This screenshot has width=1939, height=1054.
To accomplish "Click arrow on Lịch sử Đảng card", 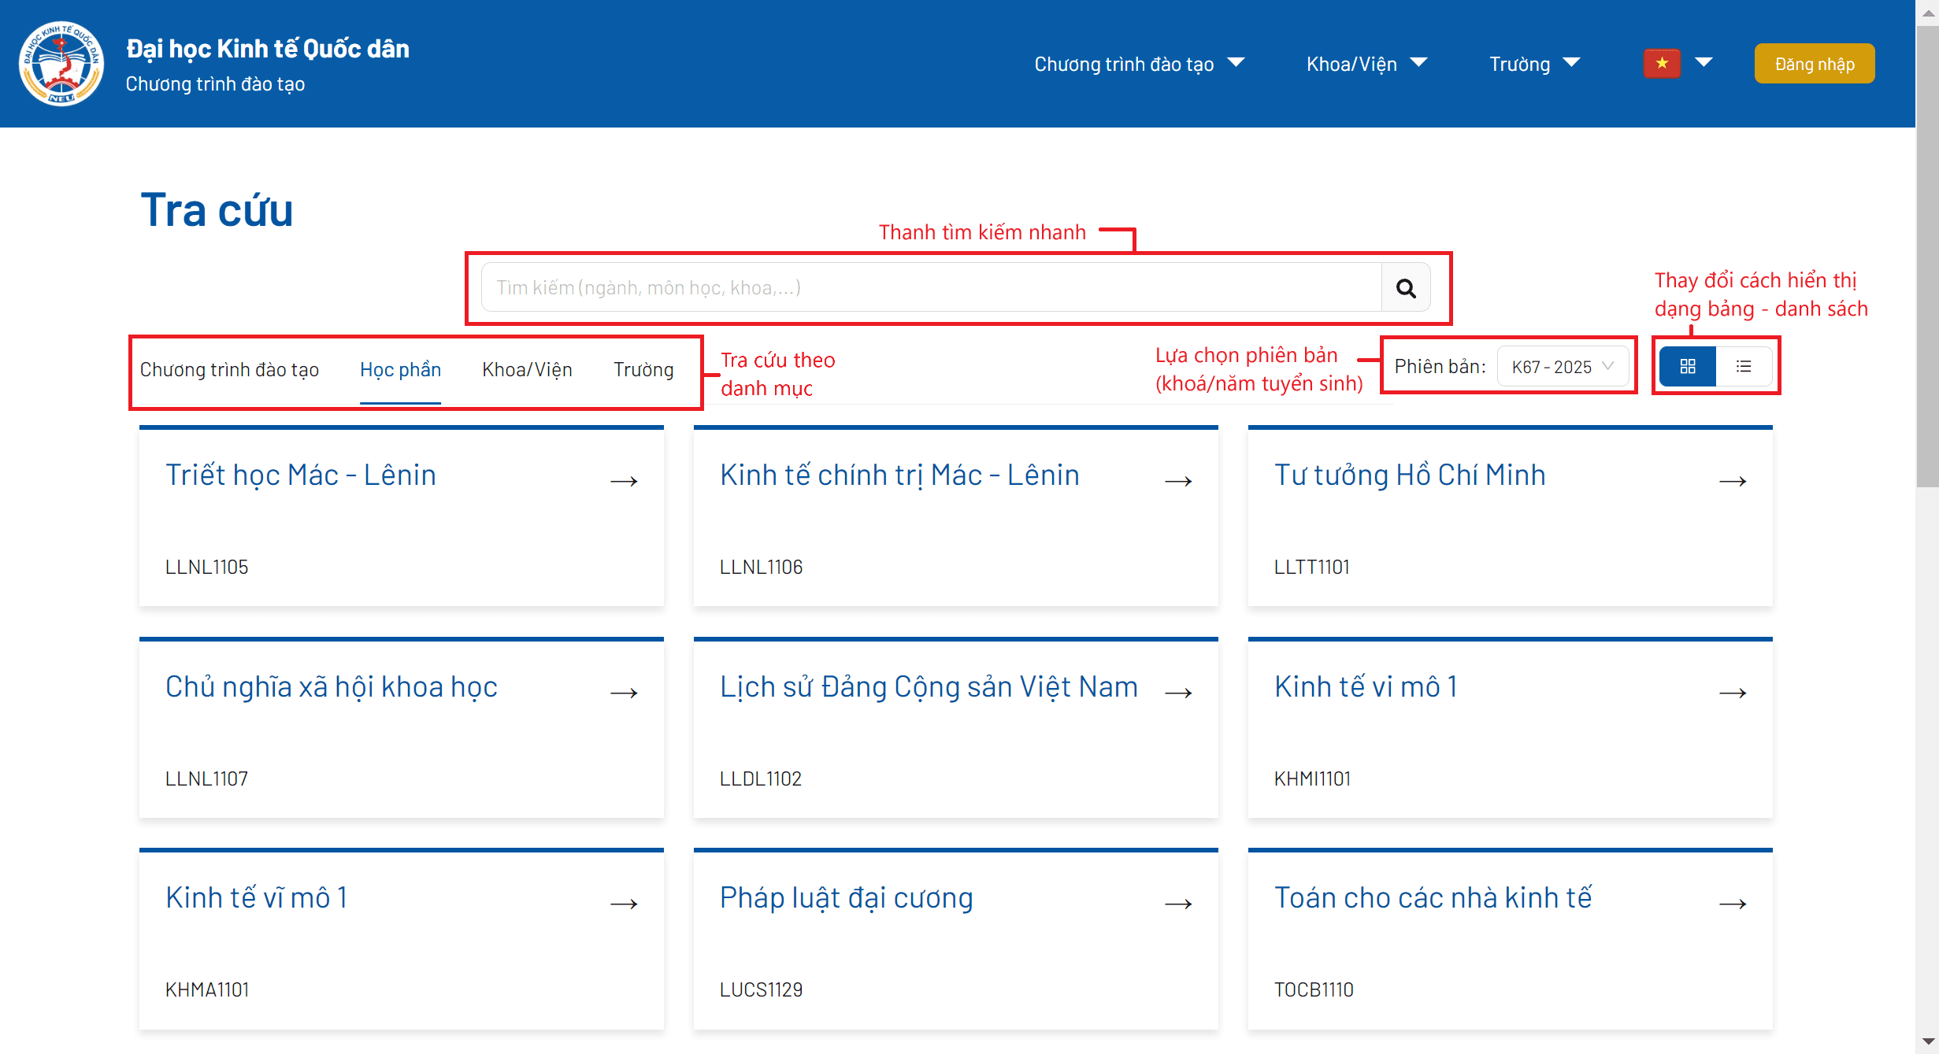I will (1178, 693).
